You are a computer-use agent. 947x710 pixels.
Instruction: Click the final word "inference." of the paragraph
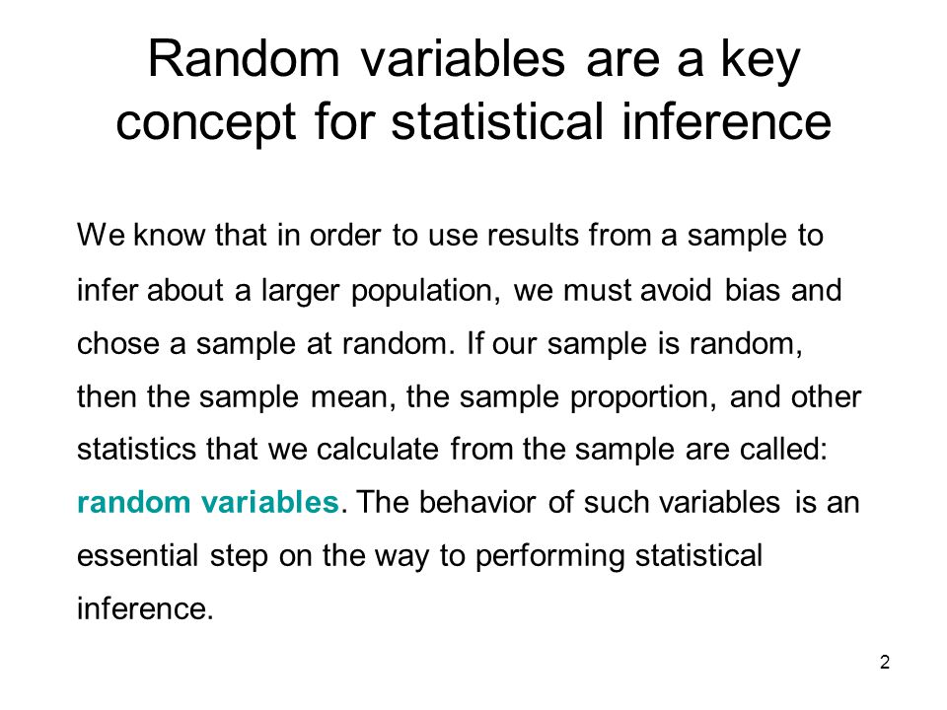[145, 608]
